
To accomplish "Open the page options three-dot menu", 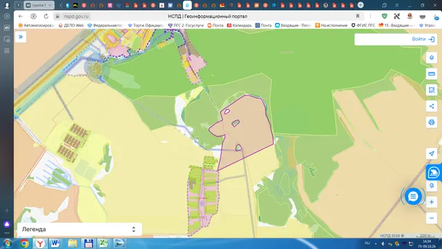I will pos(370,17).
